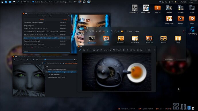Screen dimensions: 198x111
Task: Close the Nieuwe afspeellijst tab
Action: pyautogui.click(x=60, y=64)
